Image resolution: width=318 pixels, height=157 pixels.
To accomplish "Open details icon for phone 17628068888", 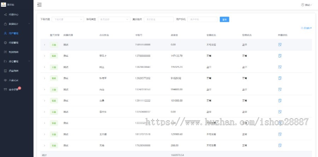I will (x=280, y=145).
